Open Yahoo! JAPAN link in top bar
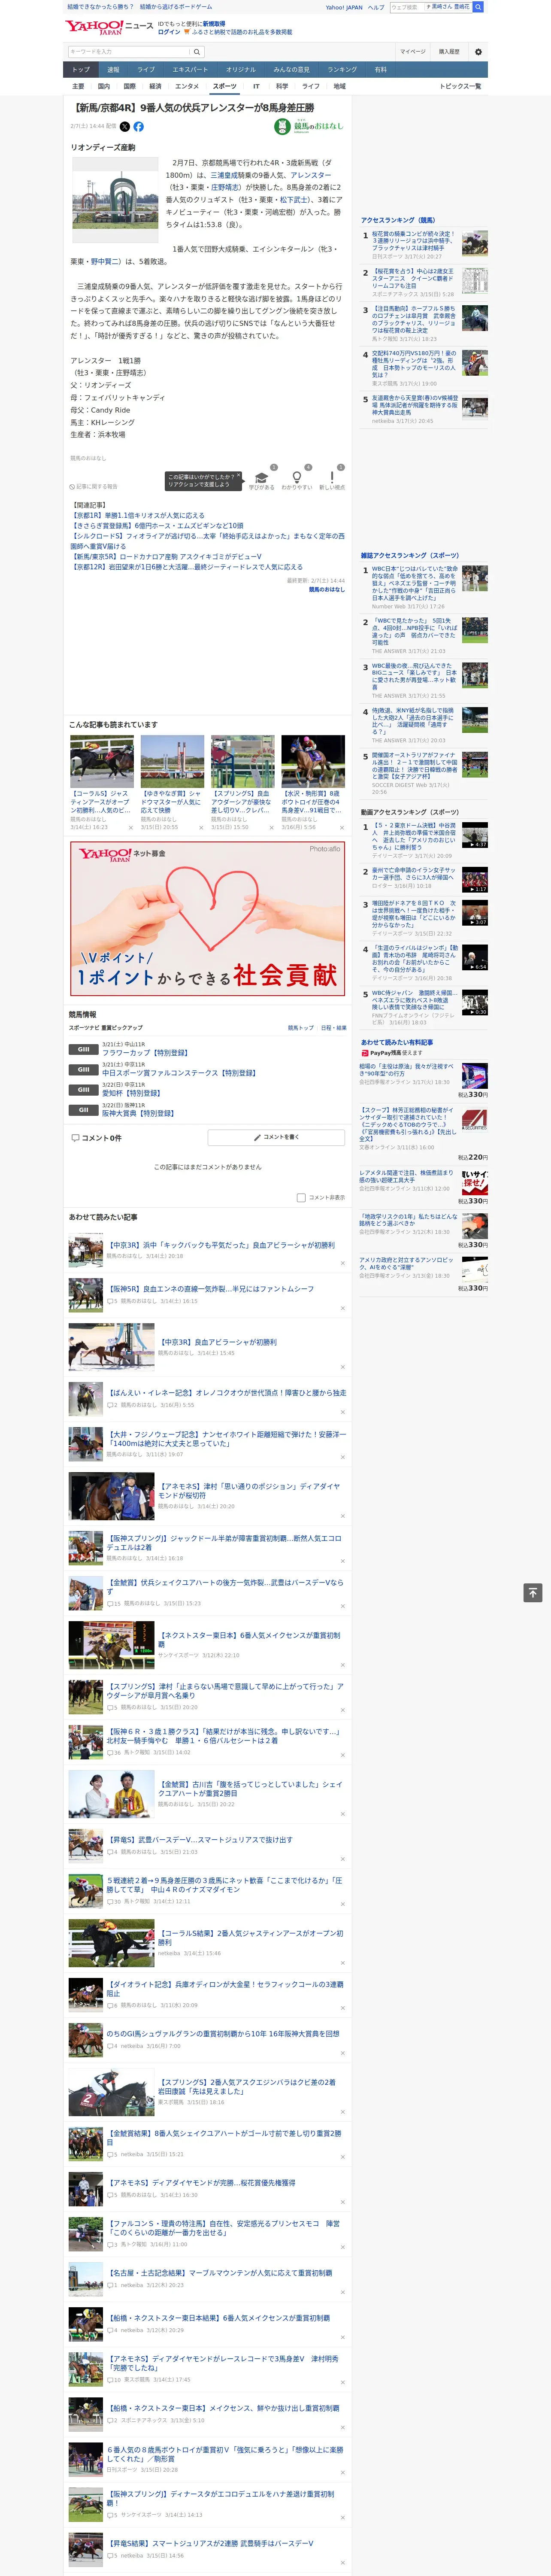This screenshot has height=2576, width=551. pos(344,7)
